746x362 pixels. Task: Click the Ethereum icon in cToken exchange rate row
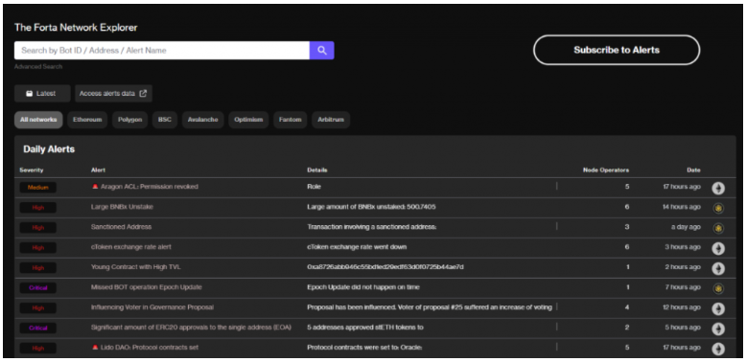718,248
